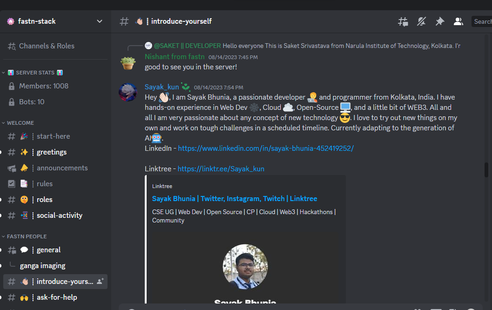Select the introduce-yours... channel in sidebar

click(55, 282)
